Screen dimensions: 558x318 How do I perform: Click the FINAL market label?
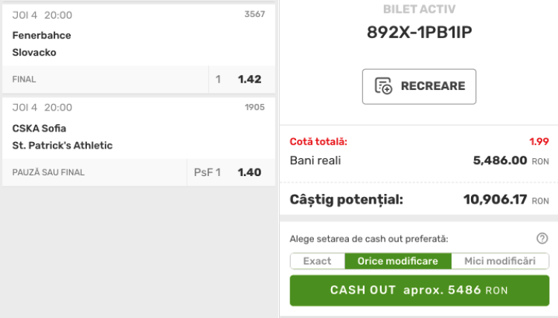pyautogui.click(x=24, y=79)
